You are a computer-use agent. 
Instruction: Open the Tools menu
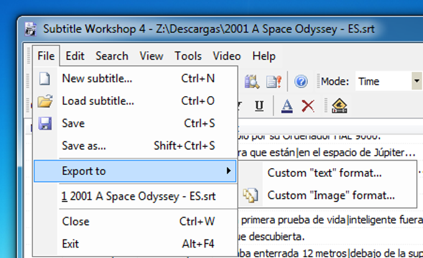[x=188, y=56]
